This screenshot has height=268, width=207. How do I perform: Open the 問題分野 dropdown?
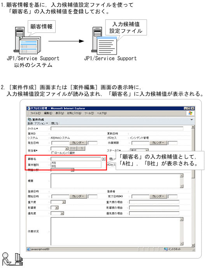tap(72, 170)
